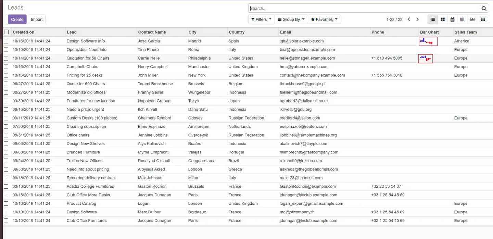The height and width of the screenshot is (239, 493).
Task: Click city cell Wurigelebur
Action: (x=199, y=92)
